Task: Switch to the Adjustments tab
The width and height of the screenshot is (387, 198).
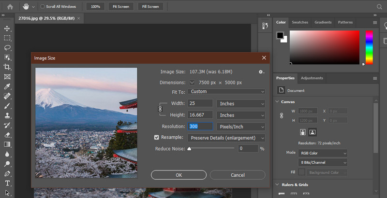Action: tap(312, 78)
